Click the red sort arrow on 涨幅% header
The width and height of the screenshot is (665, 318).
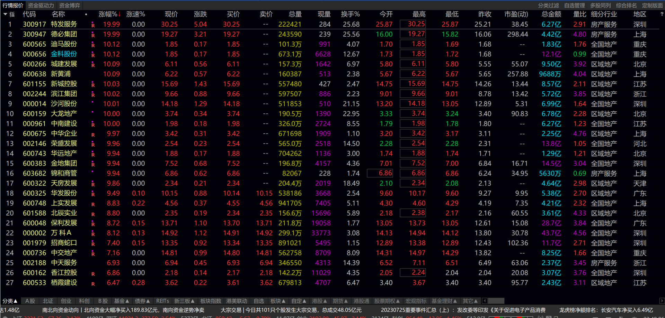[x=119, y=14]
